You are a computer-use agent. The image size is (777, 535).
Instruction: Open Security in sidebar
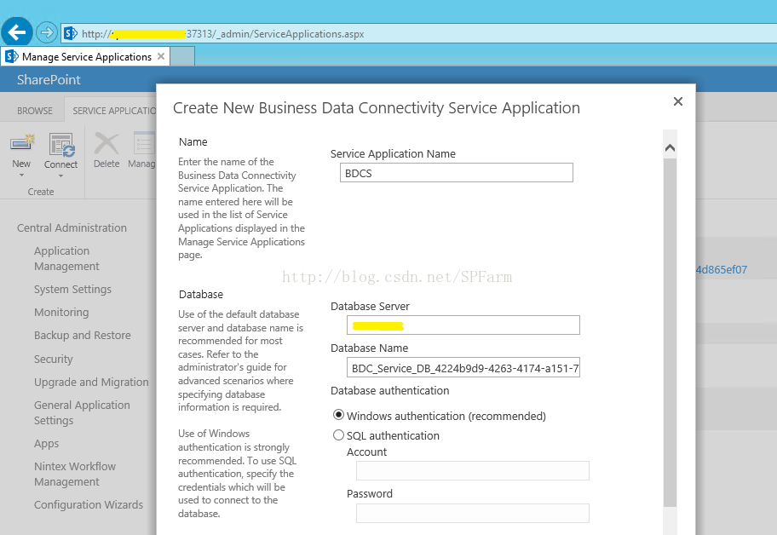click(x=54, y=359)
